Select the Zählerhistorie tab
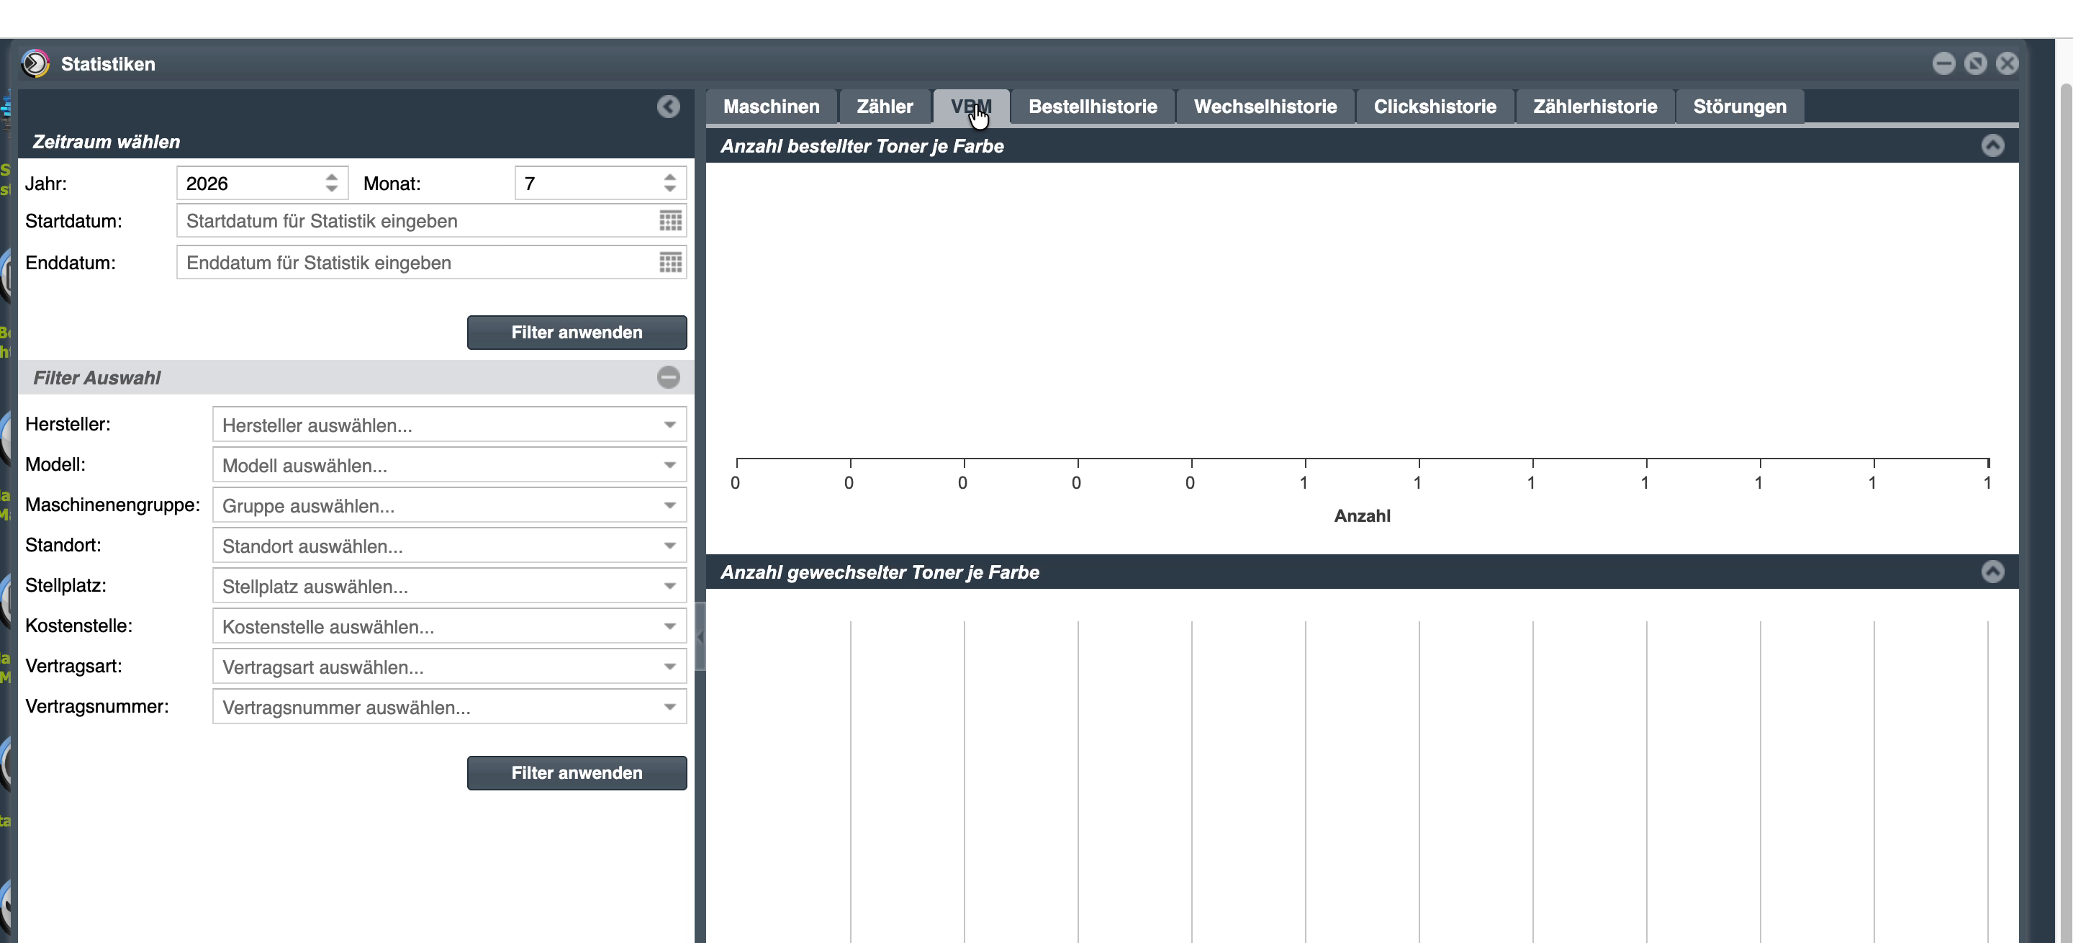Screen dimensions: 2073x943 1594,107
